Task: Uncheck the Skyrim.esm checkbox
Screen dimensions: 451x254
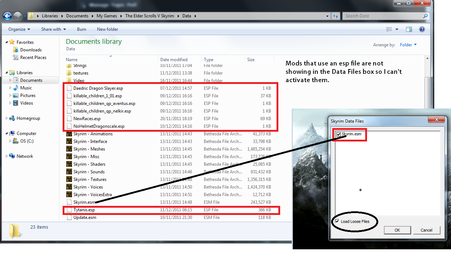Action: pos(338,134)
